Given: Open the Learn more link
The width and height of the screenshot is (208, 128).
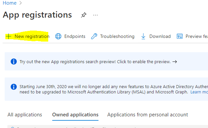Looking at the screenshot, I should [x=199, y=92].
